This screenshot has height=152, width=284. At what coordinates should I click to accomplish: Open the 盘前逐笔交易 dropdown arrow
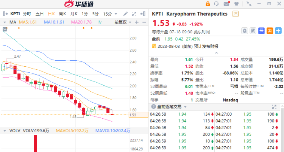pos(185,107)
